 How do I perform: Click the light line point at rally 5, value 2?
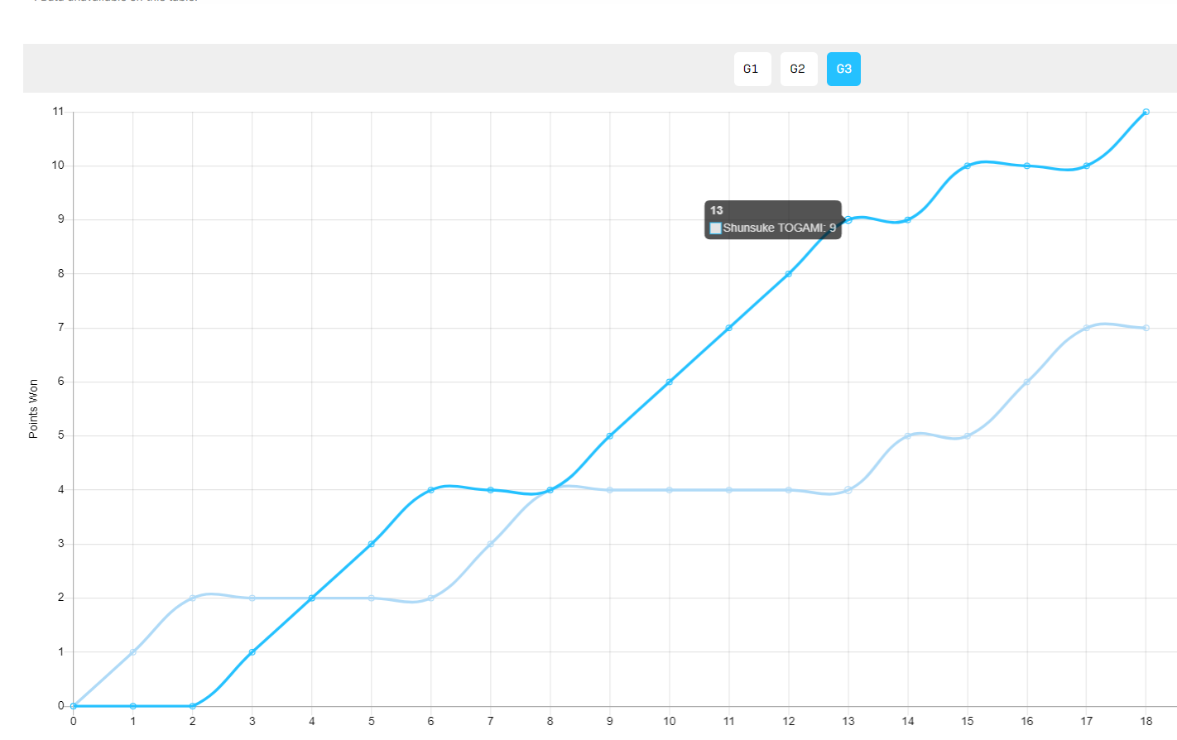pyautogui.click(x=372, y=598)
